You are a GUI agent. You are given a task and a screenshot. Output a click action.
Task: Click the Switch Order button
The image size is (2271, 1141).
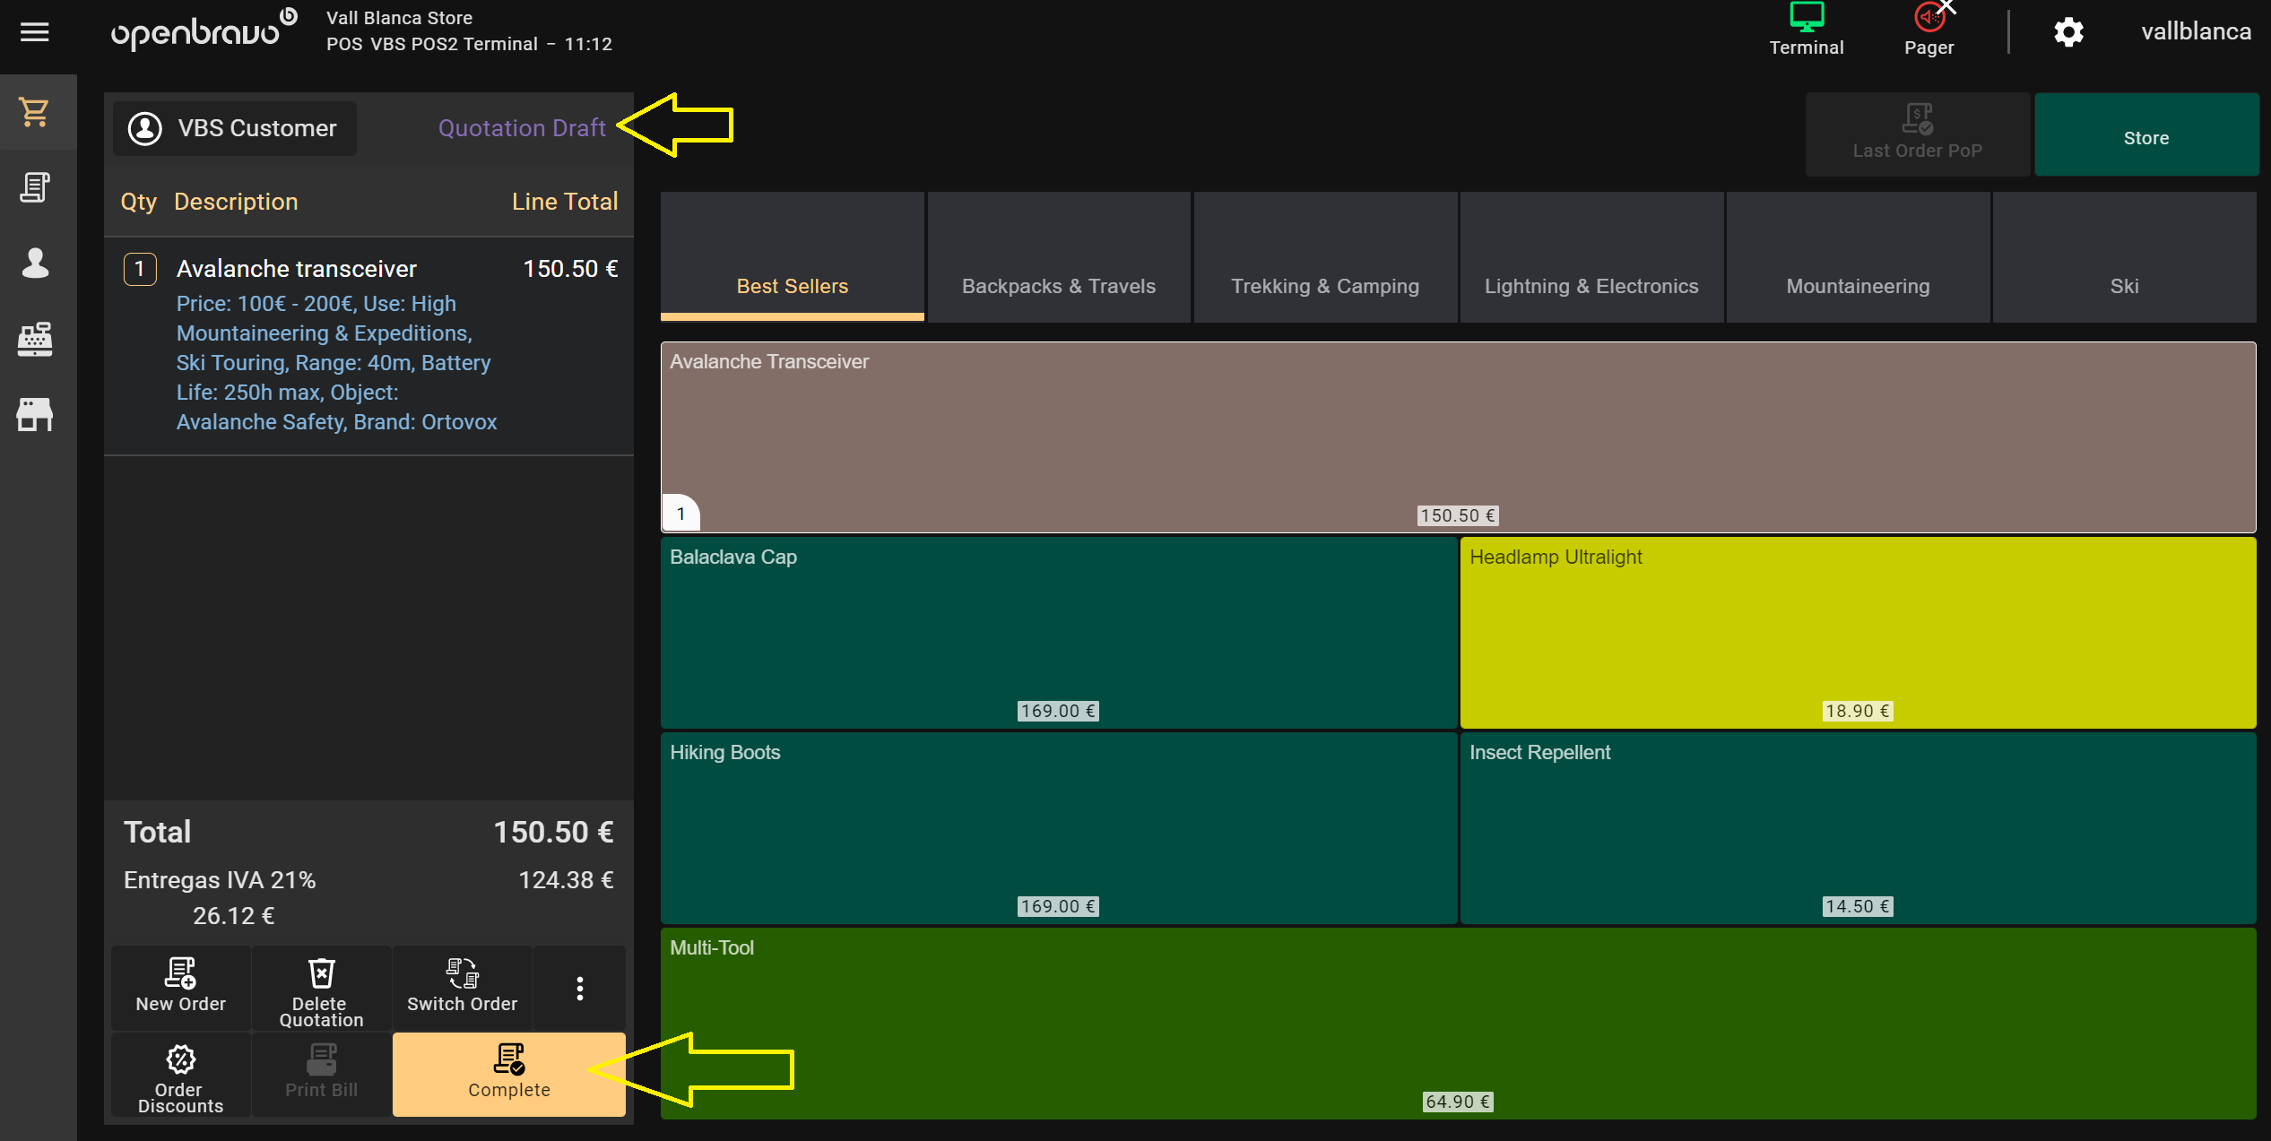(462, 988)
